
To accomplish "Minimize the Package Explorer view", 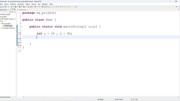I will coord(12,10).
